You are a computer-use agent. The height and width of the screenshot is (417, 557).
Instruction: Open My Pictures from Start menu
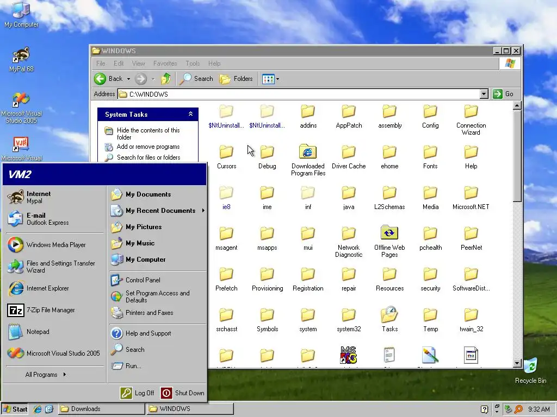[x=157, y=227]
